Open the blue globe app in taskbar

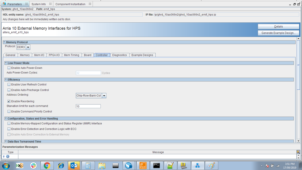pyautogui.click(x=128, y=165)
